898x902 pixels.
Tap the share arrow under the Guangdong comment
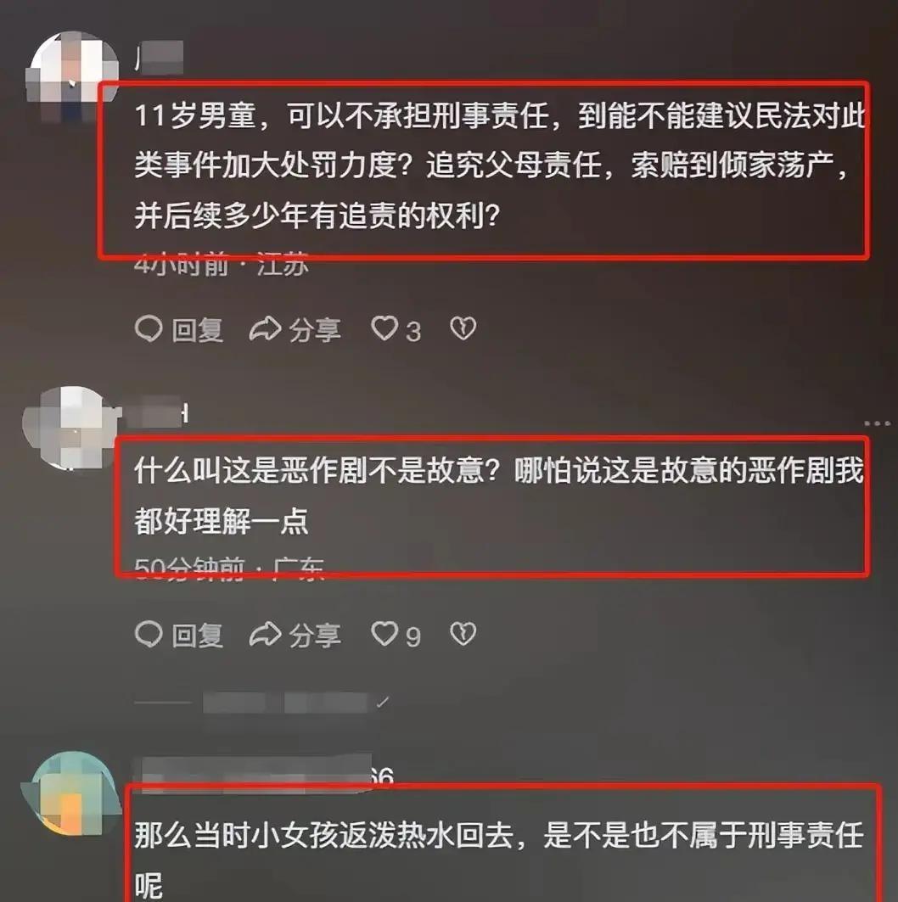coord(265,634)
